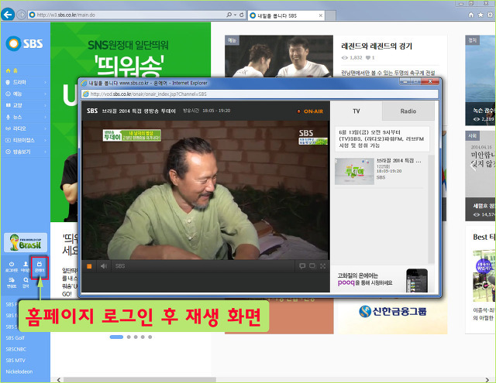
Task: Refresh the page with the reload icon
Action: click(241, 15)
